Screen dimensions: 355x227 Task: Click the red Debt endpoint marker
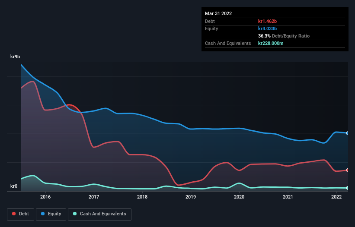coord(348,170)
